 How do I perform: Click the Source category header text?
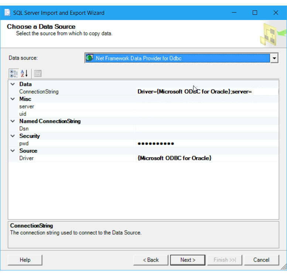pyautogui.click(x=28, y=151)
